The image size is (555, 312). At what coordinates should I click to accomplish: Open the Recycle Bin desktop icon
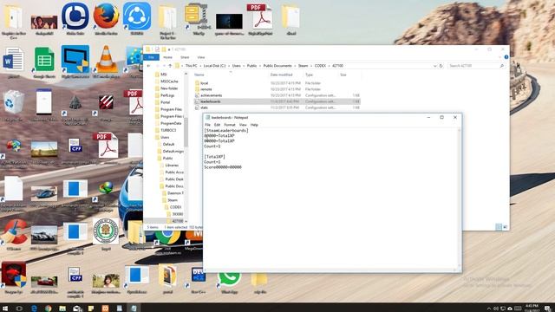pyautogui.click(x=14, y=106)
